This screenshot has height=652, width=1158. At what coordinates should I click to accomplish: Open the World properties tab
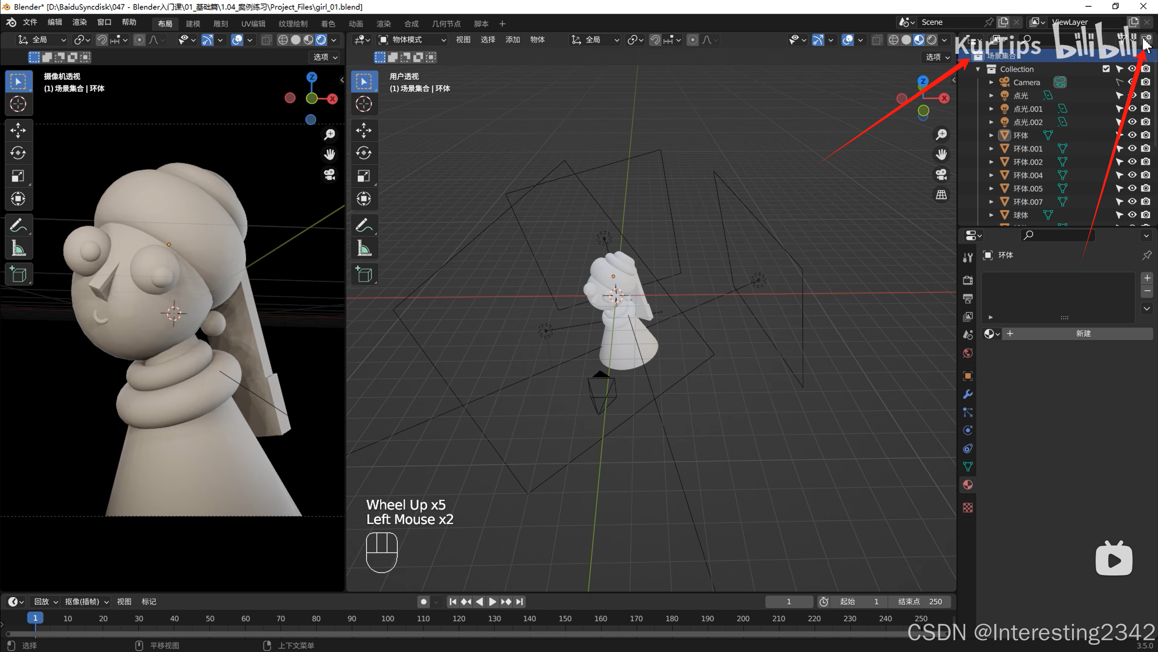click(967, 353)
